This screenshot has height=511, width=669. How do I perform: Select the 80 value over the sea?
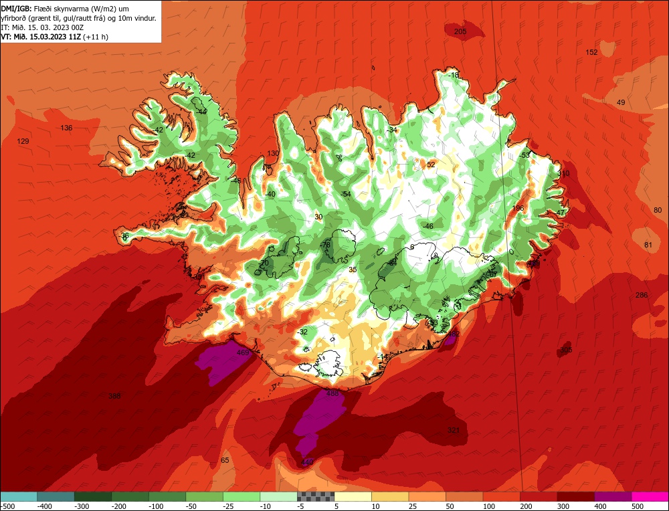pyautogui.click(x=658, y=210)
